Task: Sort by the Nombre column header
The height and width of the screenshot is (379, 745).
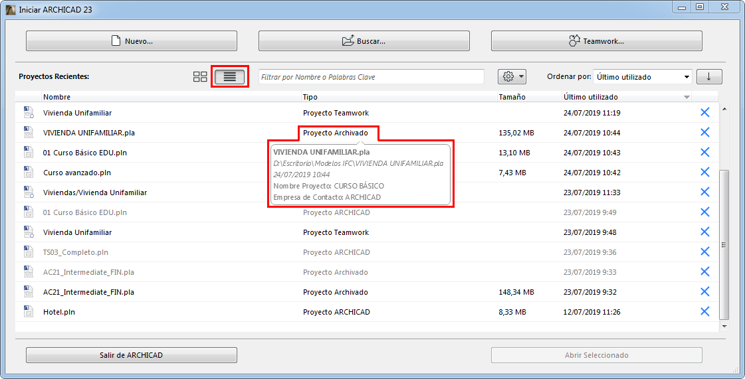Action: coord(171,97)
